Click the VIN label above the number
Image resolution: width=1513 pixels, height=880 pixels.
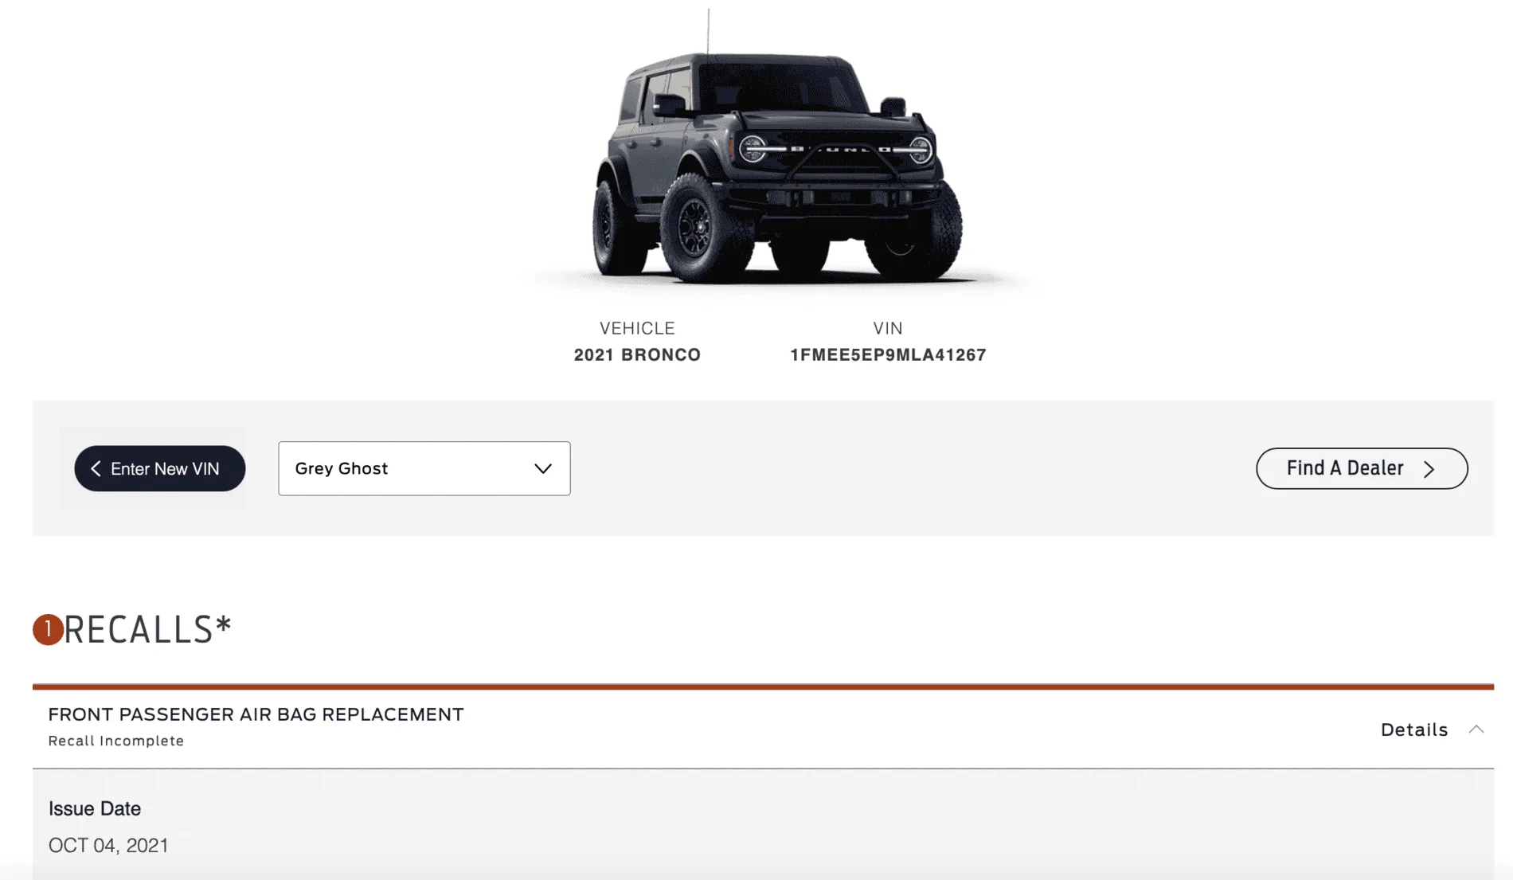point(888,328)
